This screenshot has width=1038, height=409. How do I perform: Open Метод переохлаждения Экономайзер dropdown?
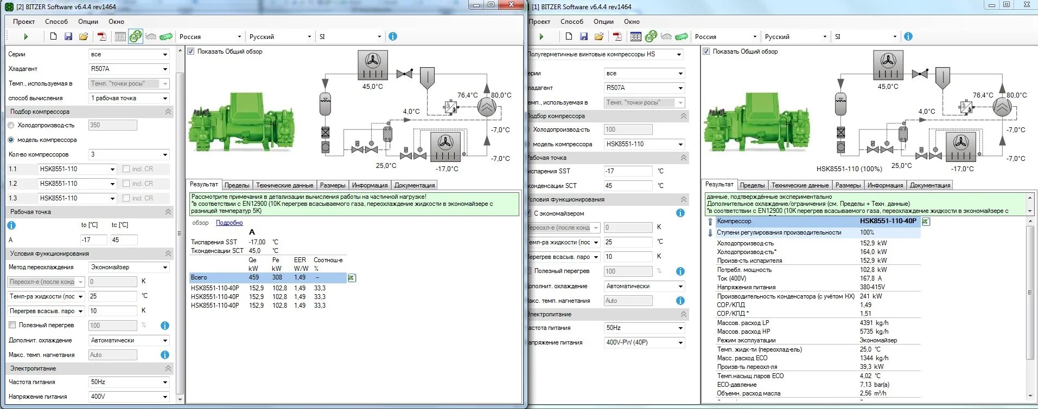pyautogui.click(x=129, y=267)
